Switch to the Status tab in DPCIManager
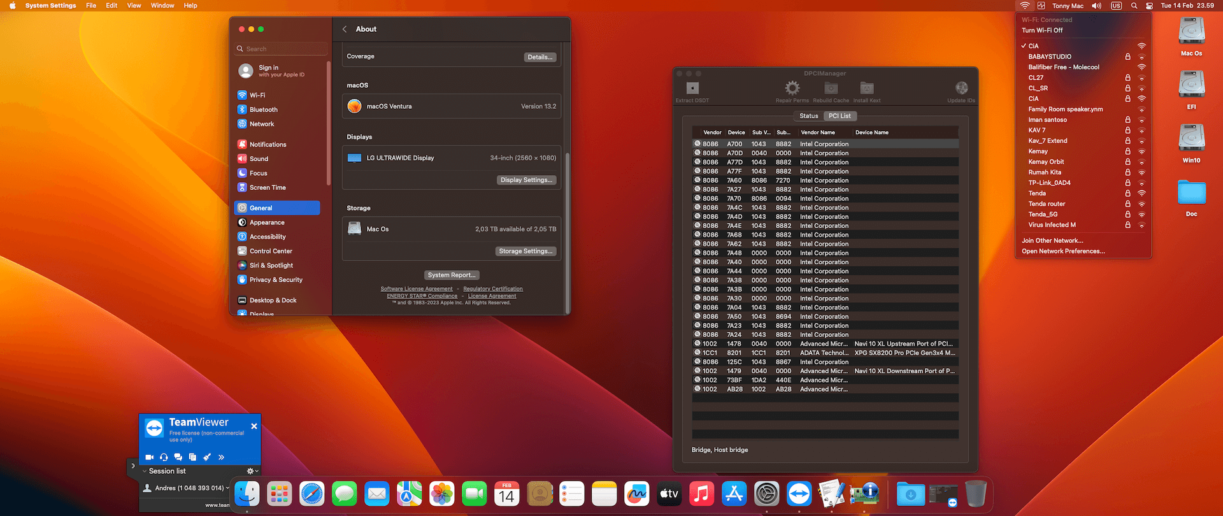The height and width of the screenshot is (516, 1223). [x=808, y=116]
